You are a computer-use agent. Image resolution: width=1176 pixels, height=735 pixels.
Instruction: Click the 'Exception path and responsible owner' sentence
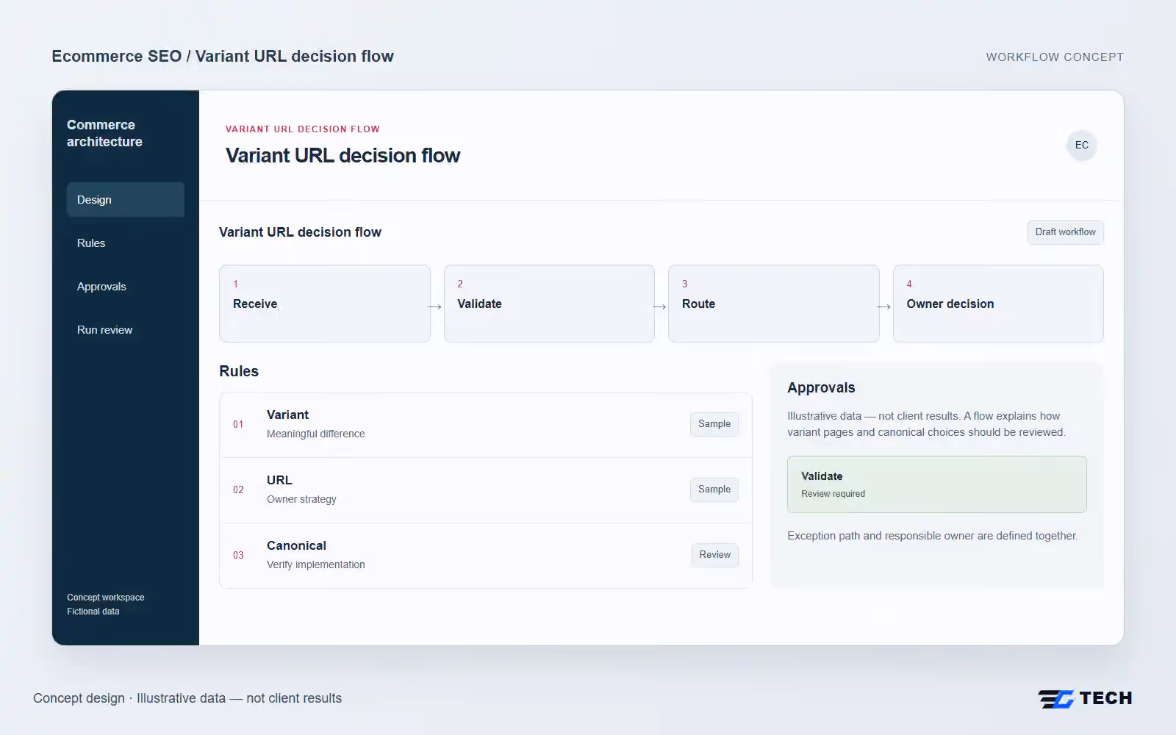pyautogui.click(x=932, y=536)
